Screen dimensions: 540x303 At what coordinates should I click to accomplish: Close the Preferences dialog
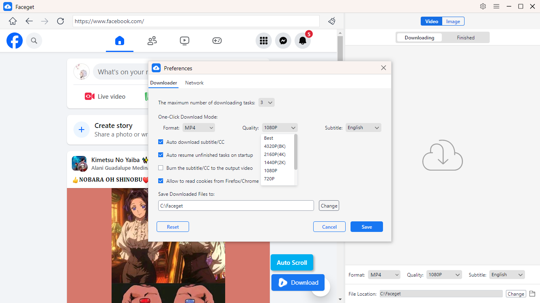(x=383, y=68)
